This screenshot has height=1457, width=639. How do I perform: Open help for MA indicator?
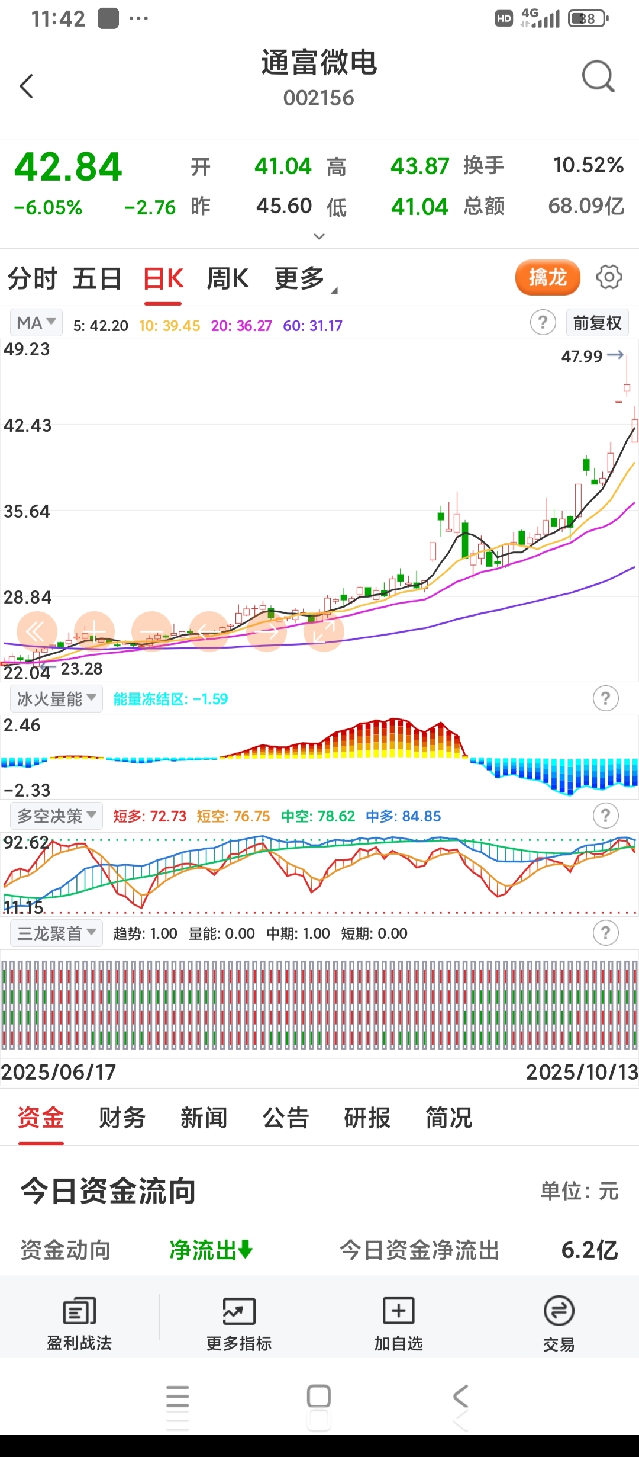[x=543, y=323]
